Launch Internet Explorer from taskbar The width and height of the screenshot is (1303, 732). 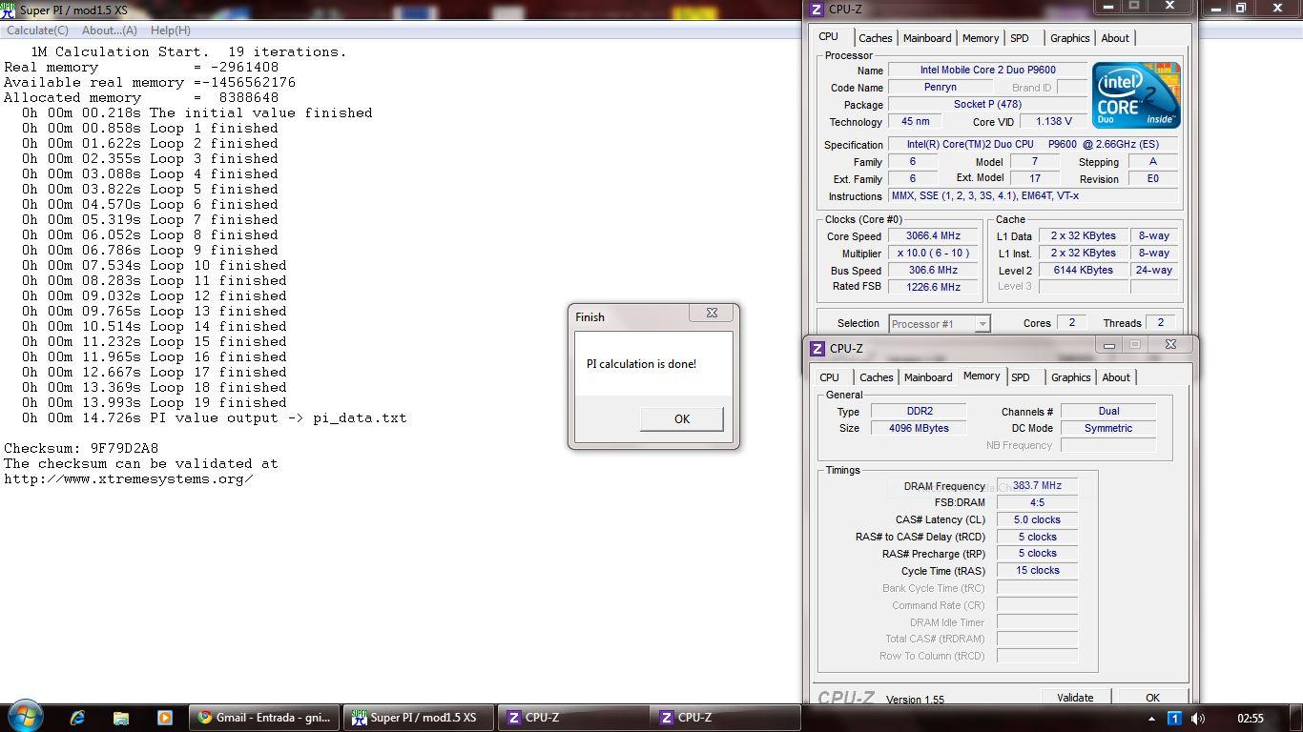[77, 718]
